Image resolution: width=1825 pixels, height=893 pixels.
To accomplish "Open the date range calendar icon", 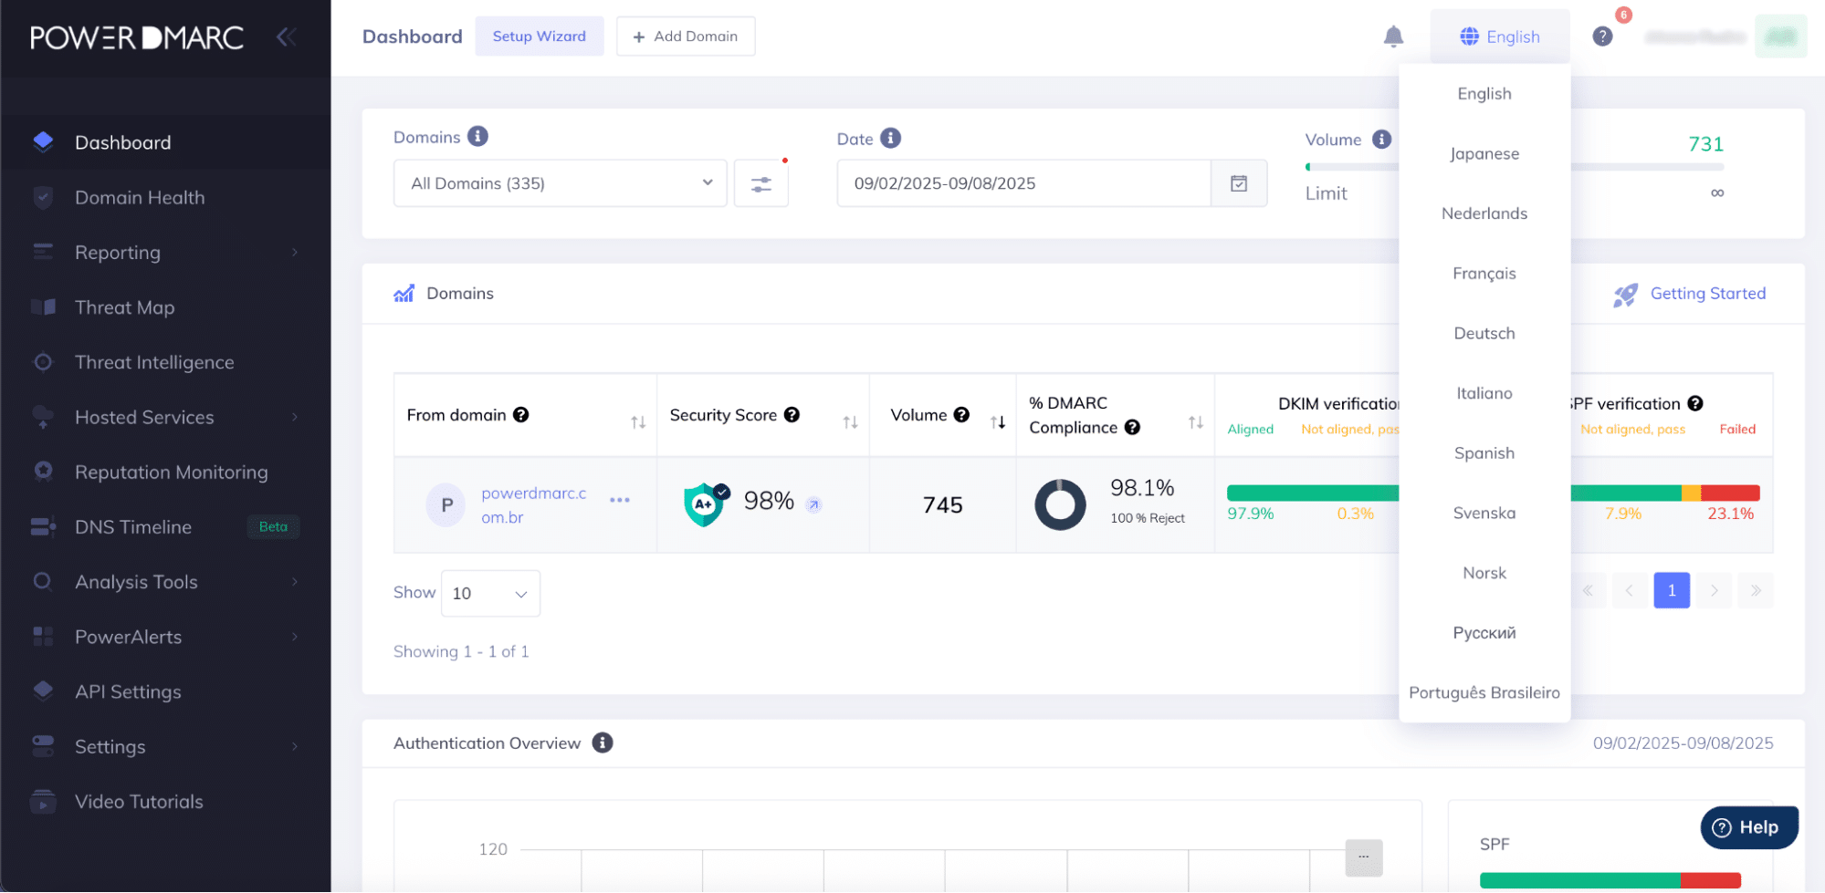I will tap(1239, 183).
